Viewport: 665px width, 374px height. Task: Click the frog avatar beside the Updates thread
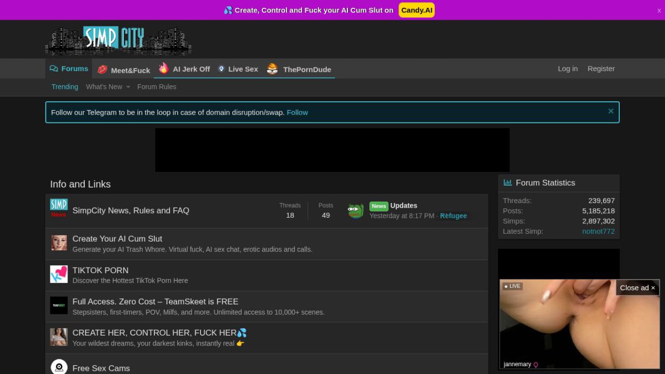pos(356,211)
